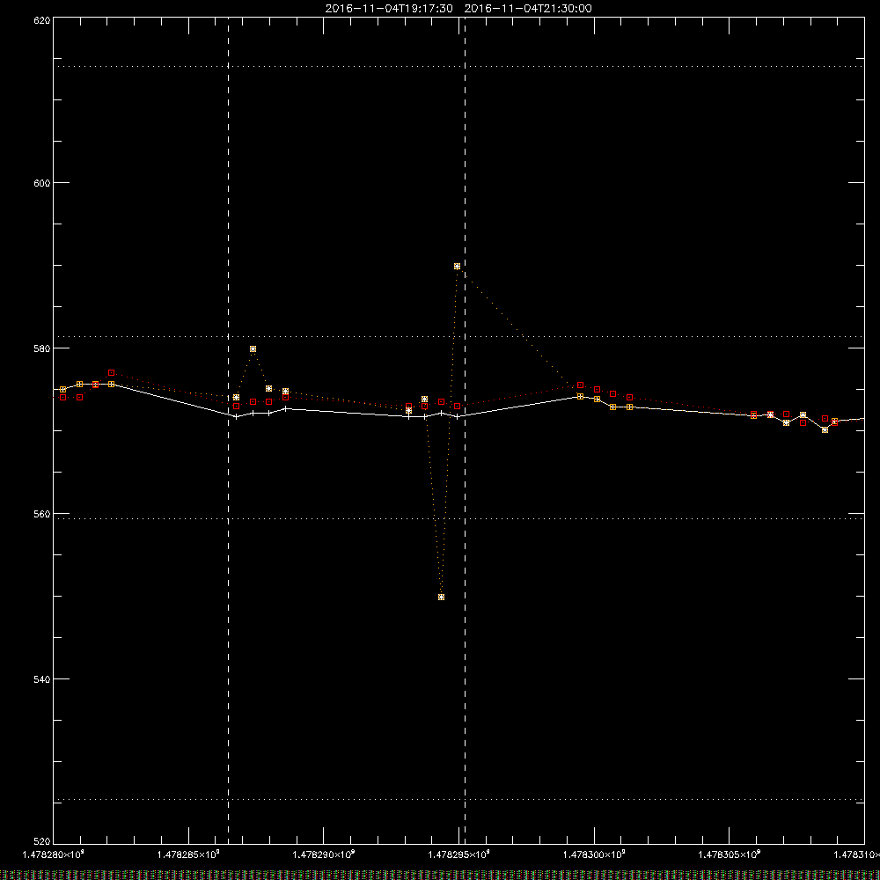880x880 pixels.
Task: Select the y-axis label 620
Action: click(42, 20)
